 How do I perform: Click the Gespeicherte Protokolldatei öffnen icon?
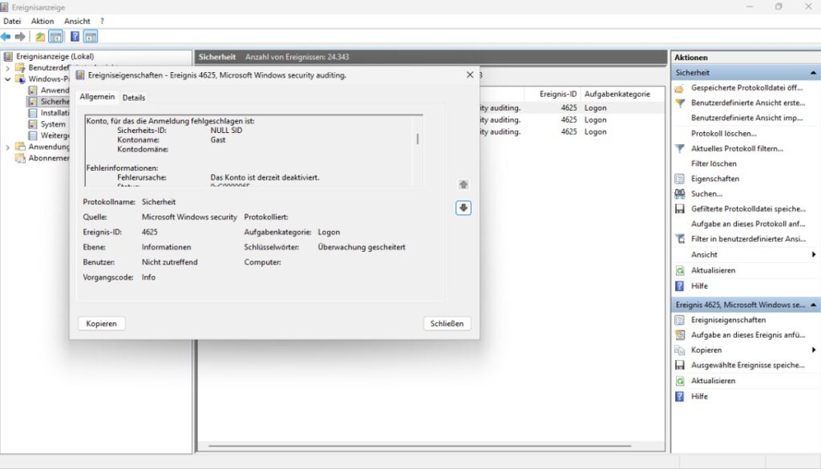tap(680, 88)
